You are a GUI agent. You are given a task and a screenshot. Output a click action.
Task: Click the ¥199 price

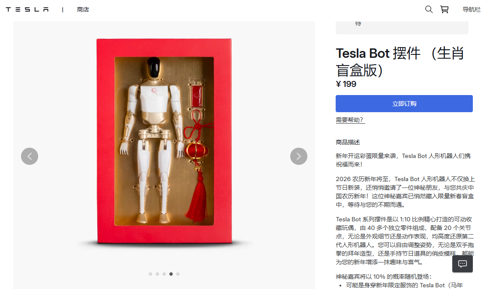point(346,84)
